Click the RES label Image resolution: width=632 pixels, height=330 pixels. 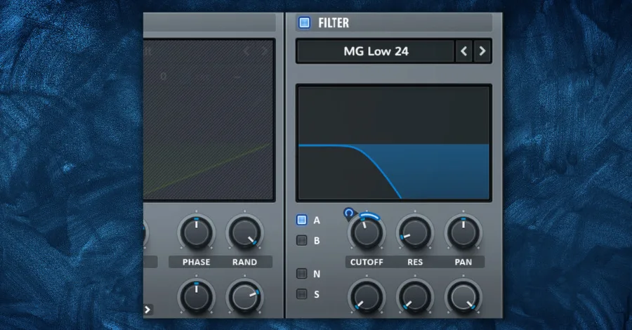click(415, 262)
